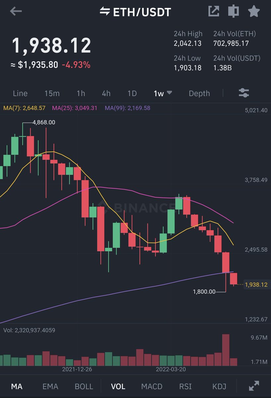Open chart settings sliders icon
The height and width of the screenshot is (398, 271).
coord(244,93)
